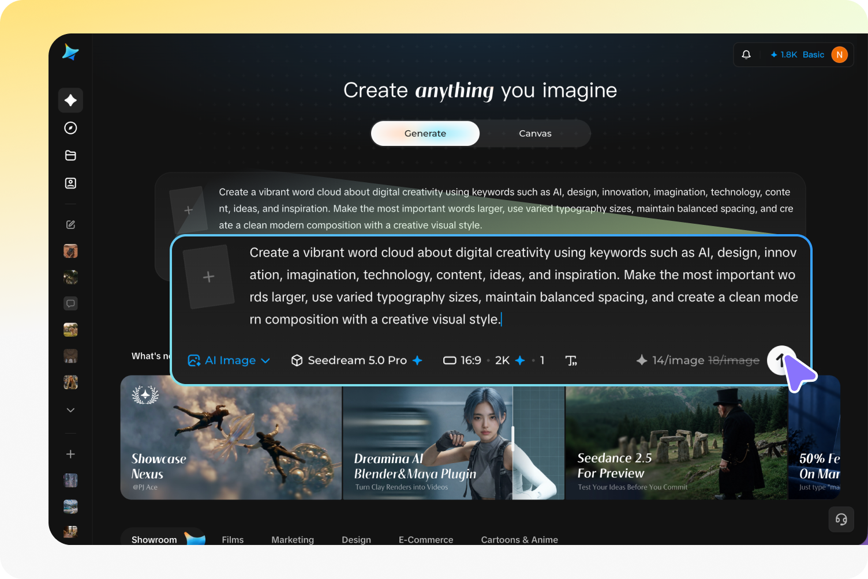Click the add-image plus tile in enlarged prompt box
This screenshot has width=868, height=579.
(208, 277)
